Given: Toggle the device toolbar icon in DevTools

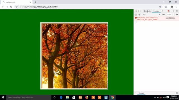Looking at the screenshot, I should click(x=139, y=11).
